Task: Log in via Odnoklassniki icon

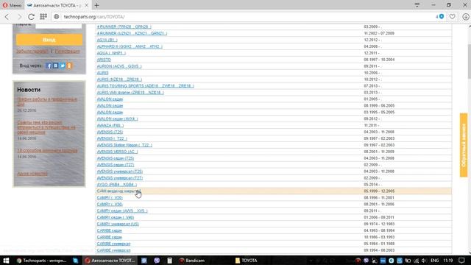Action: point(69,66)
